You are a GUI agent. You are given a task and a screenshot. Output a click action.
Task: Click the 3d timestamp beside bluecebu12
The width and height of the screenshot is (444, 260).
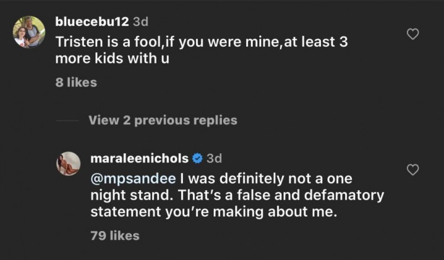tap(140, 23)
